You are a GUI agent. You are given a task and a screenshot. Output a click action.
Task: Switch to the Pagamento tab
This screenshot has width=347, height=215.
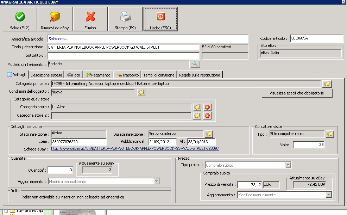[x=98, y=75]
